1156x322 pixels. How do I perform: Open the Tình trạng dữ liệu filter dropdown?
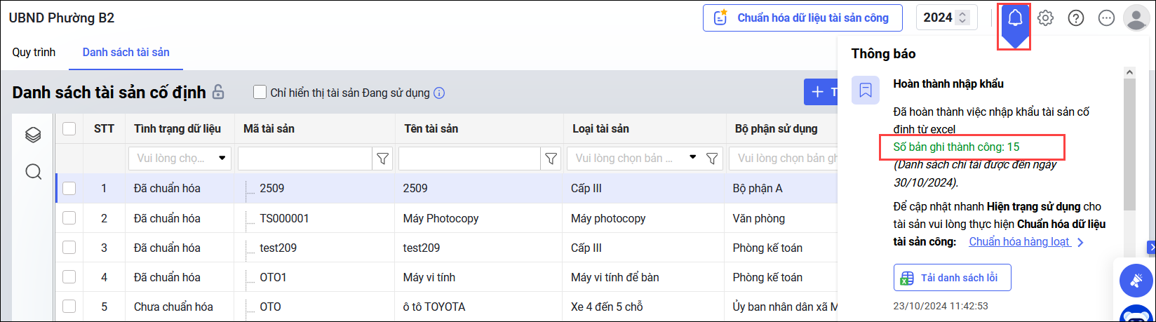click(x=179, y=159)
